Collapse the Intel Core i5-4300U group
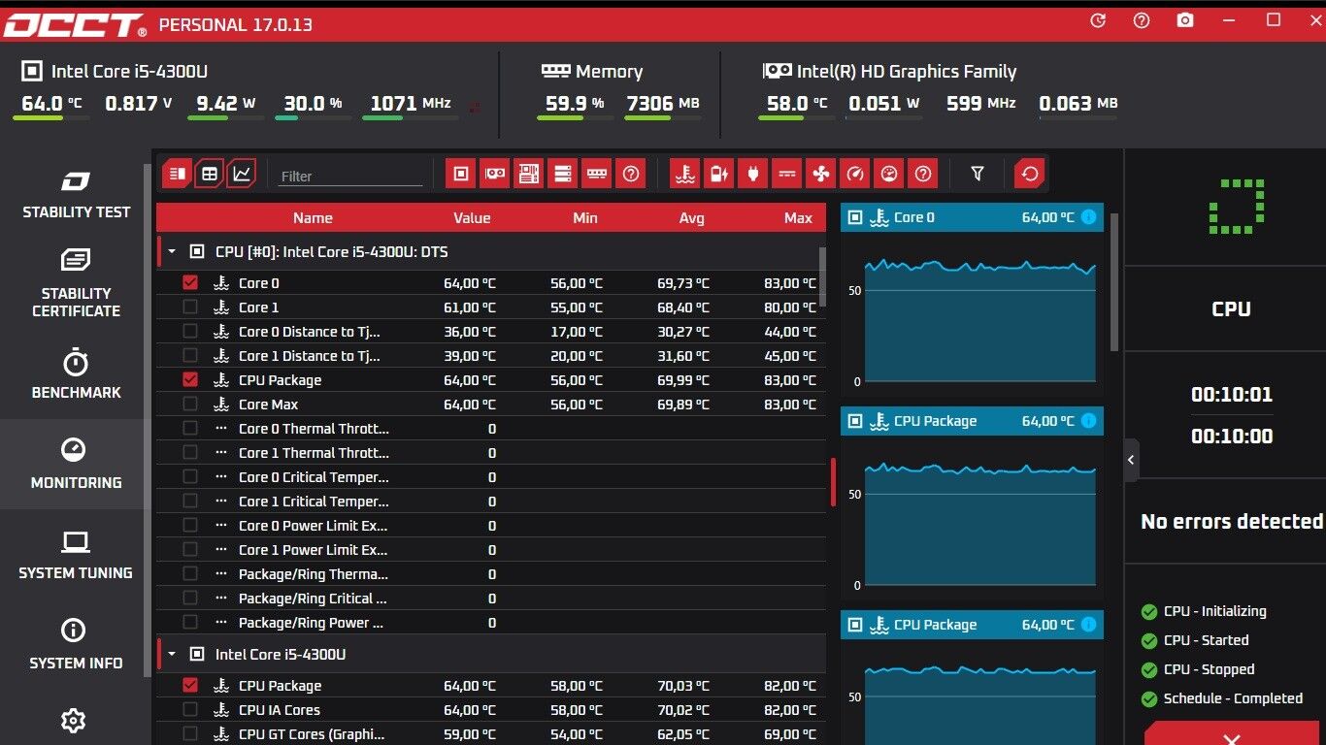 click(x=172, y=654)
